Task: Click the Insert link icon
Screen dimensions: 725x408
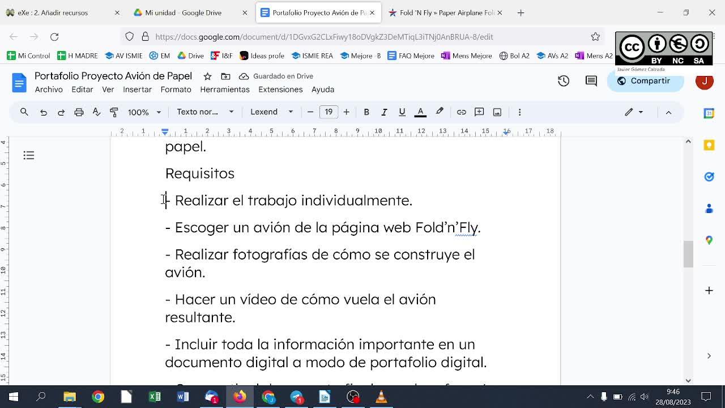Action: 461,112
